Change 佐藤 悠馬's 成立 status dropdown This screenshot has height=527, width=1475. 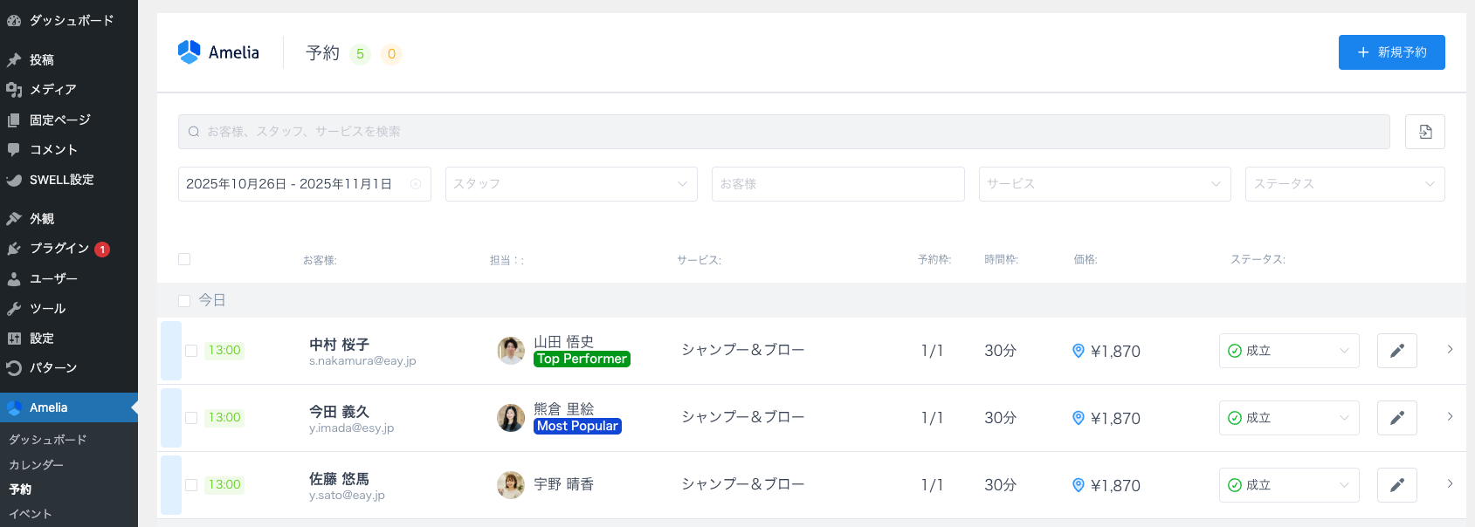pyautogui.click(x=1288, y=485)
